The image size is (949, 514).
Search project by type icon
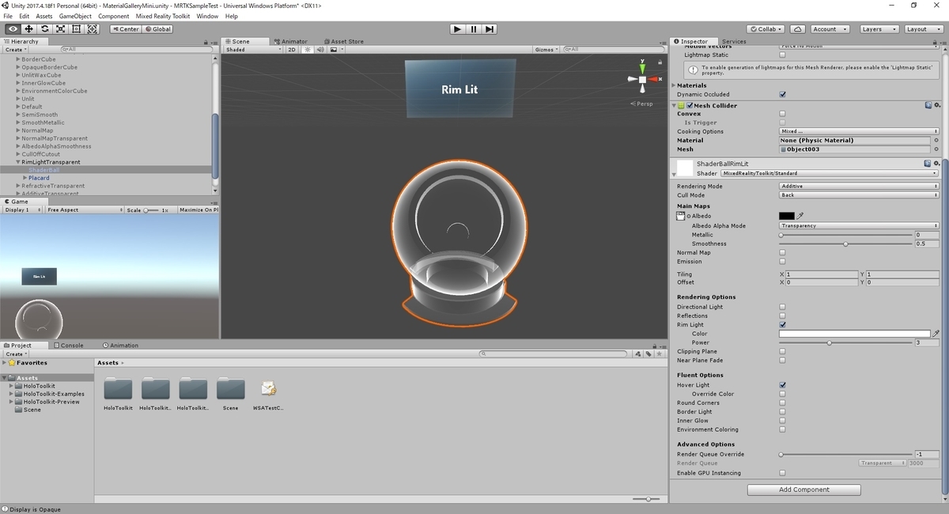click(x=640, y=354)
